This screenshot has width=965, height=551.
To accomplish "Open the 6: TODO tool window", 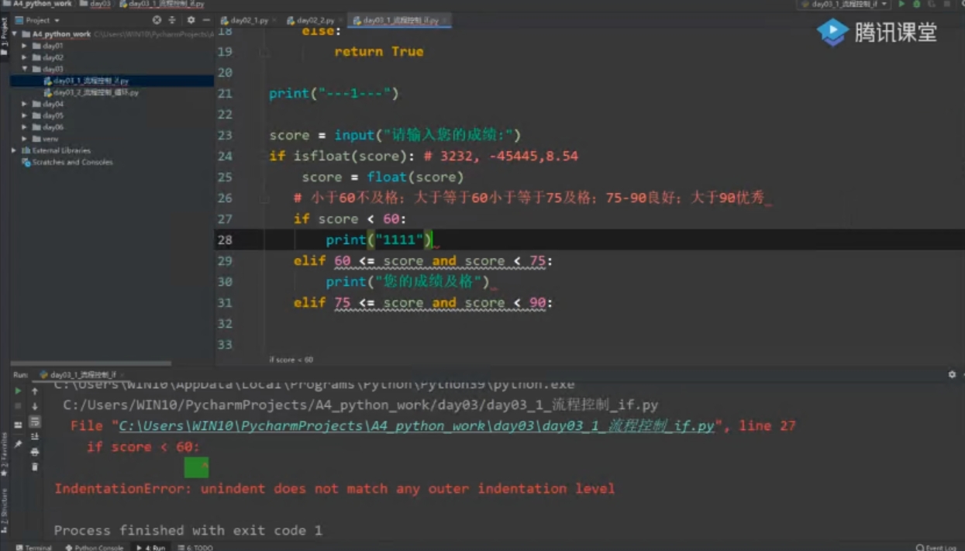I will 196,547.
